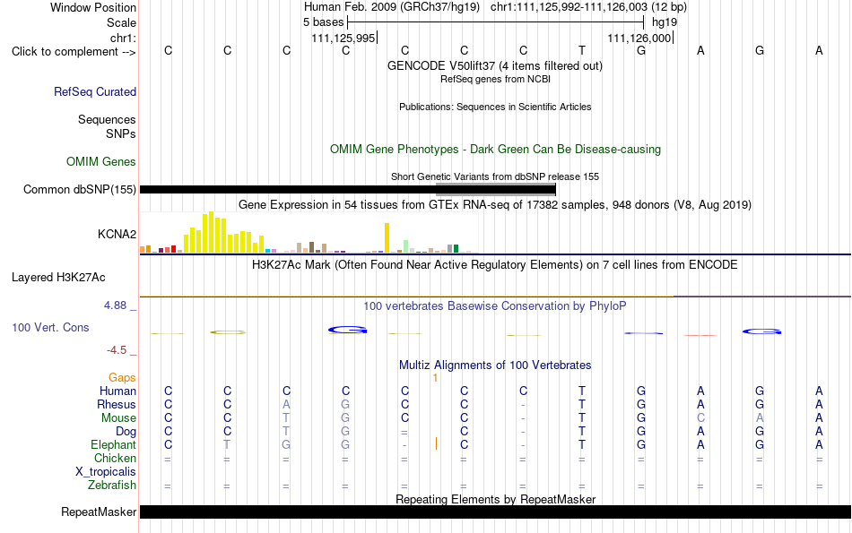
Task: Open the RefSeq Curated track label
Action: 95,91
